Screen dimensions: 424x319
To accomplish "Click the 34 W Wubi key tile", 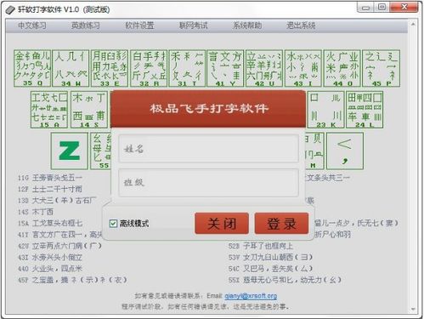I will tap(71, 68).
